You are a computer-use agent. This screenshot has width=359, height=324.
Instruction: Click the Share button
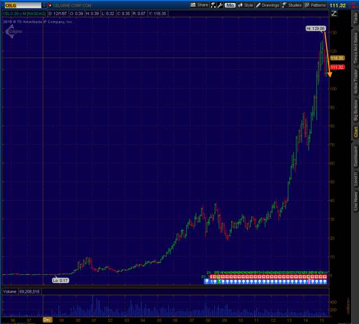tap(200, 5)
